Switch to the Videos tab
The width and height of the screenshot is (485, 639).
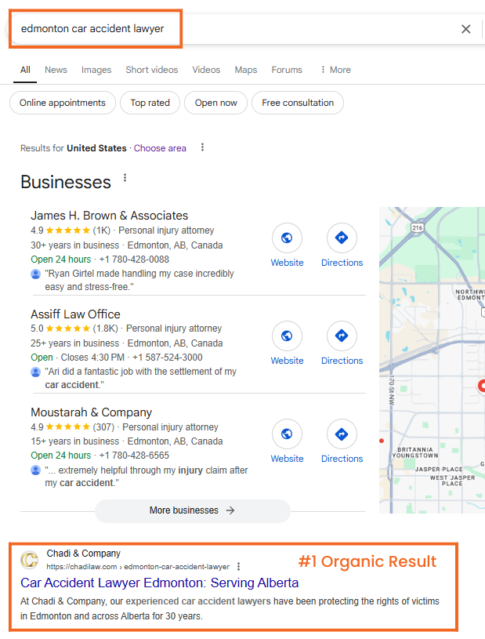click(206, 70)
